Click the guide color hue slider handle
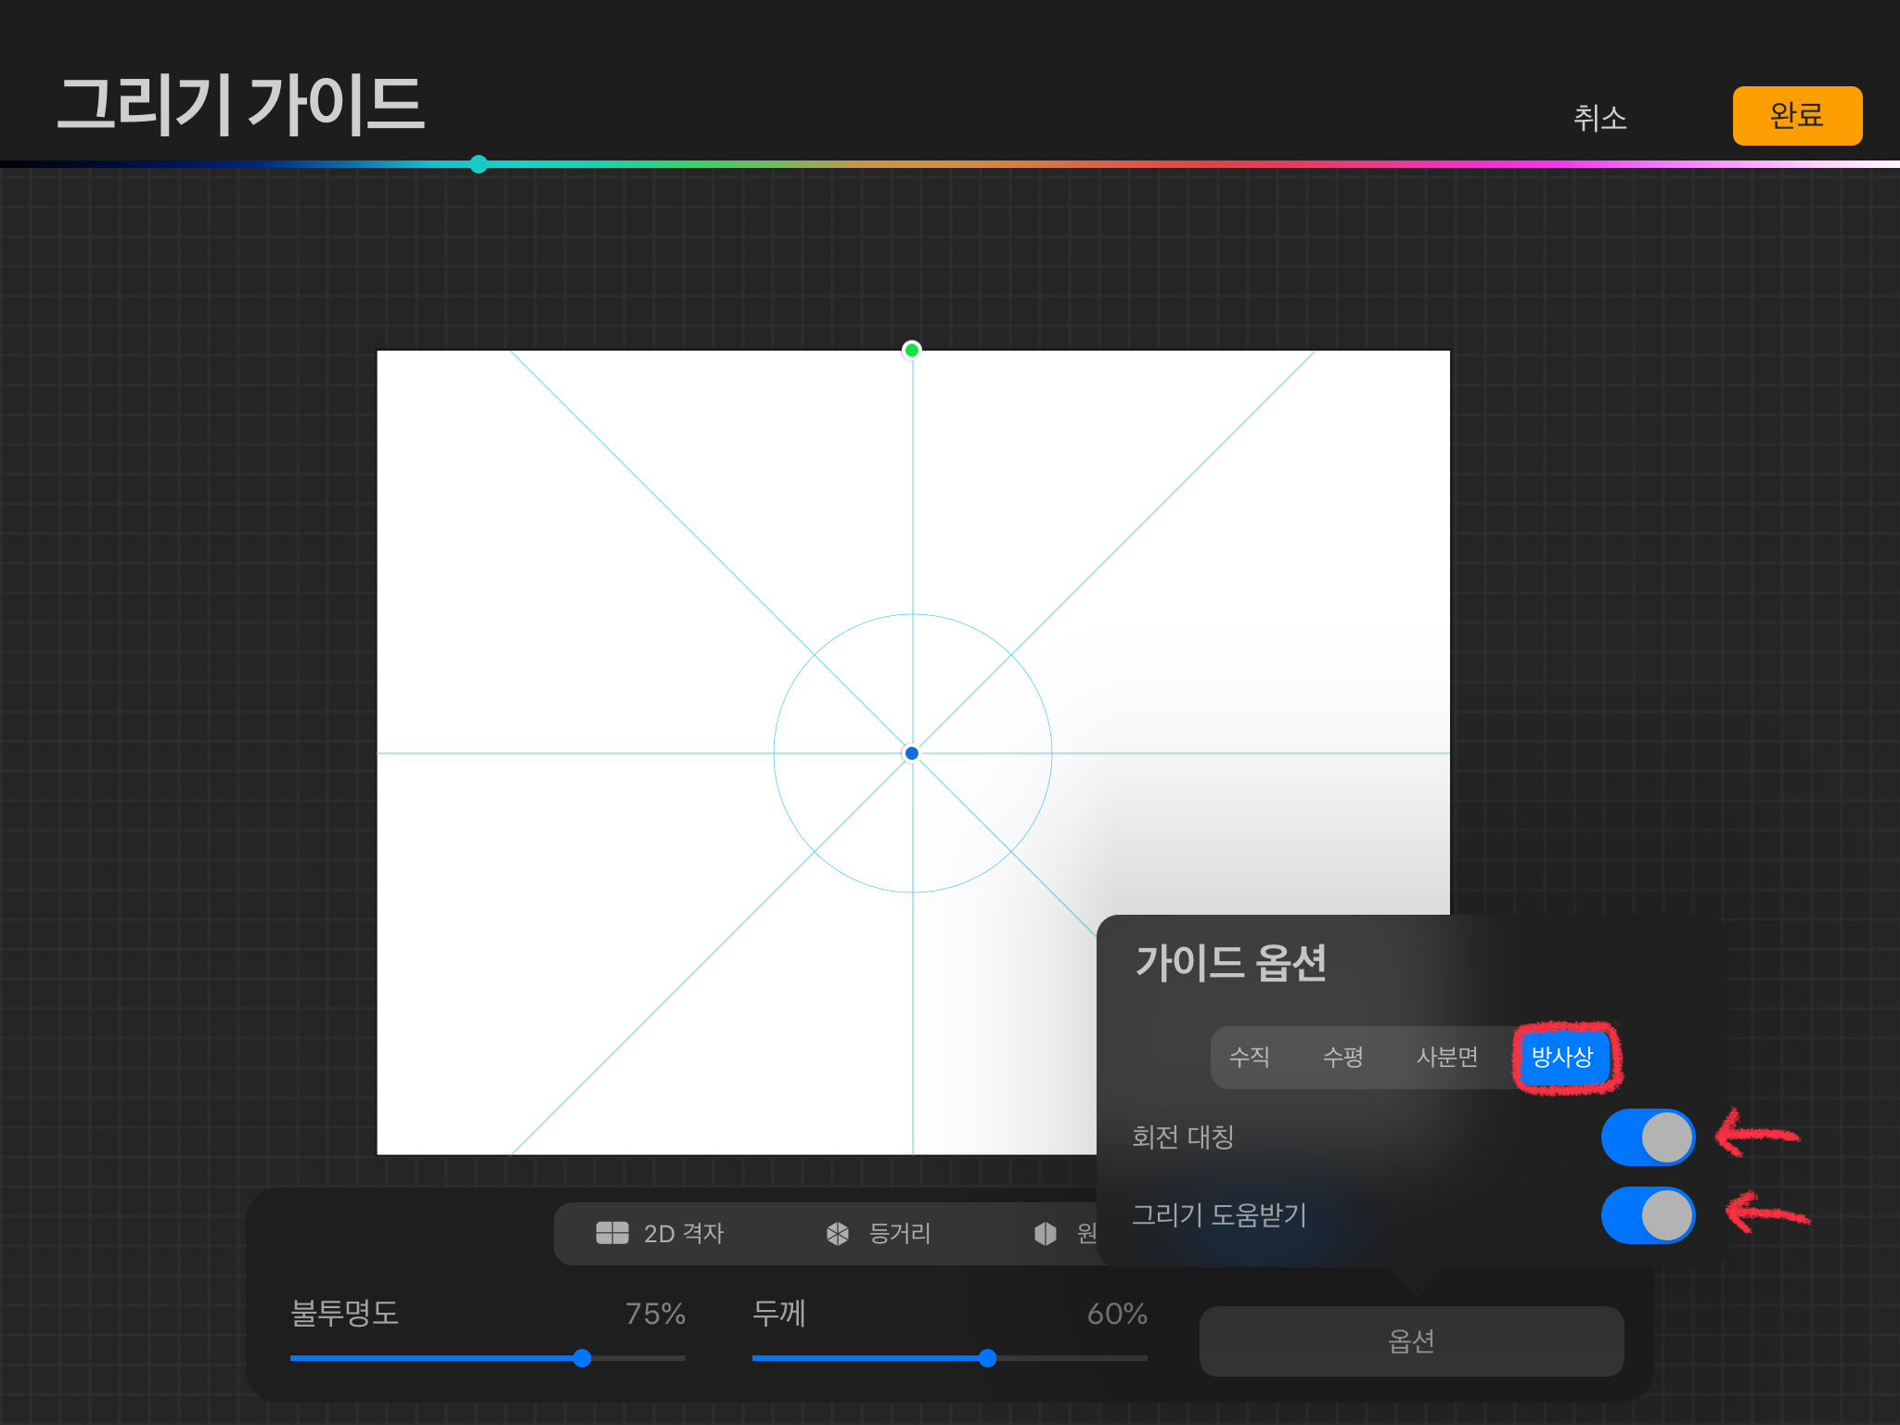1900x1425 pixels. [479, 164]
